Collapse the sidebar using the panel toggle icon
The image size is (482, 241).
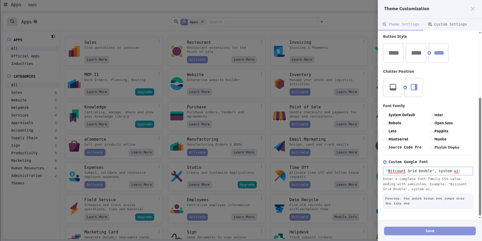coord(53,36)
